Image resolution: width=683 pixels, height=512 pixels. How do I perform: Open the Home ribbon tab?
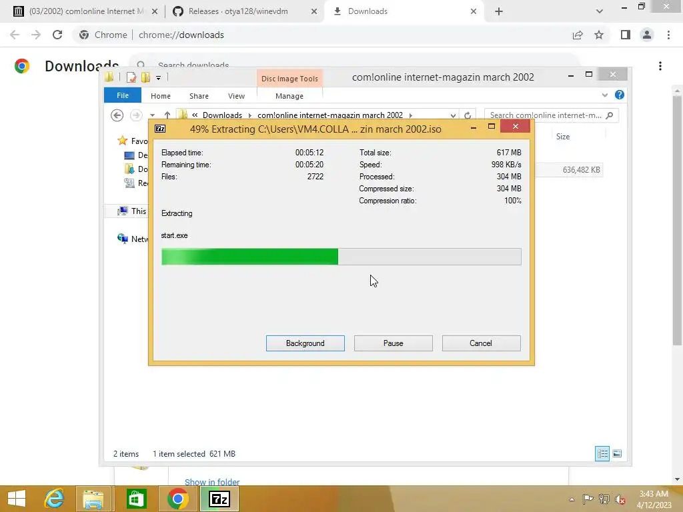tap(161, 96)
